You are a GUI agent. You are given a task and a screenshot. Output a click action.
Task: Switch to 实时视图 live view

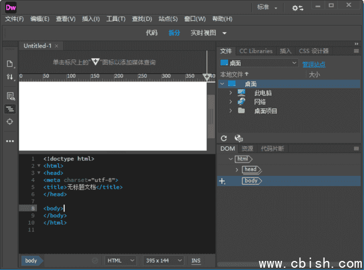pyautogui.click(x=203, y=33)
